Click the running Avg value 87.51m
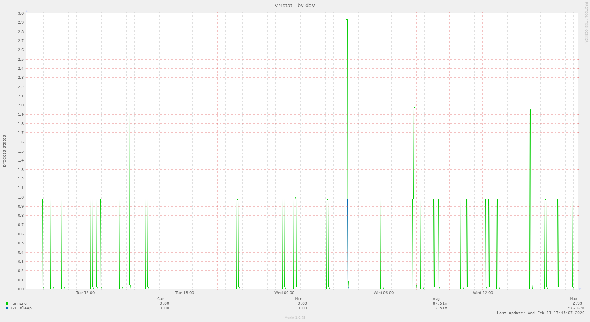The width and height of the screenshot is (590, 322). 439,303
